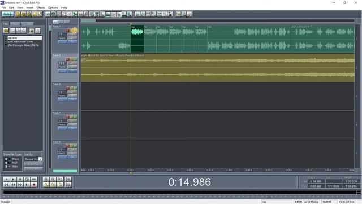Switch to the Effects tab in left panel
The height and width of the screenshot is (204, 362).
pos(15,24)
